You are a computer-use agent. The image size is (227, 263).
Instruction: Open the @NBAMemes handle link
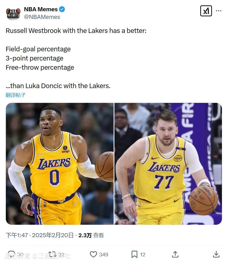tap(42, 17)
